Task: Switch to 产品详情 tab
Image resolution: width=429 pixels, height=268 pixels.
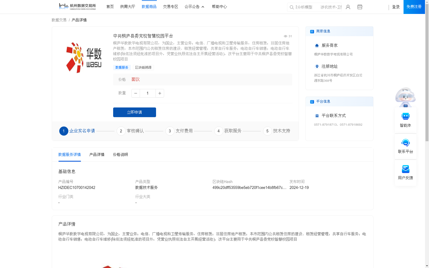Action: (x=97, y=155)
